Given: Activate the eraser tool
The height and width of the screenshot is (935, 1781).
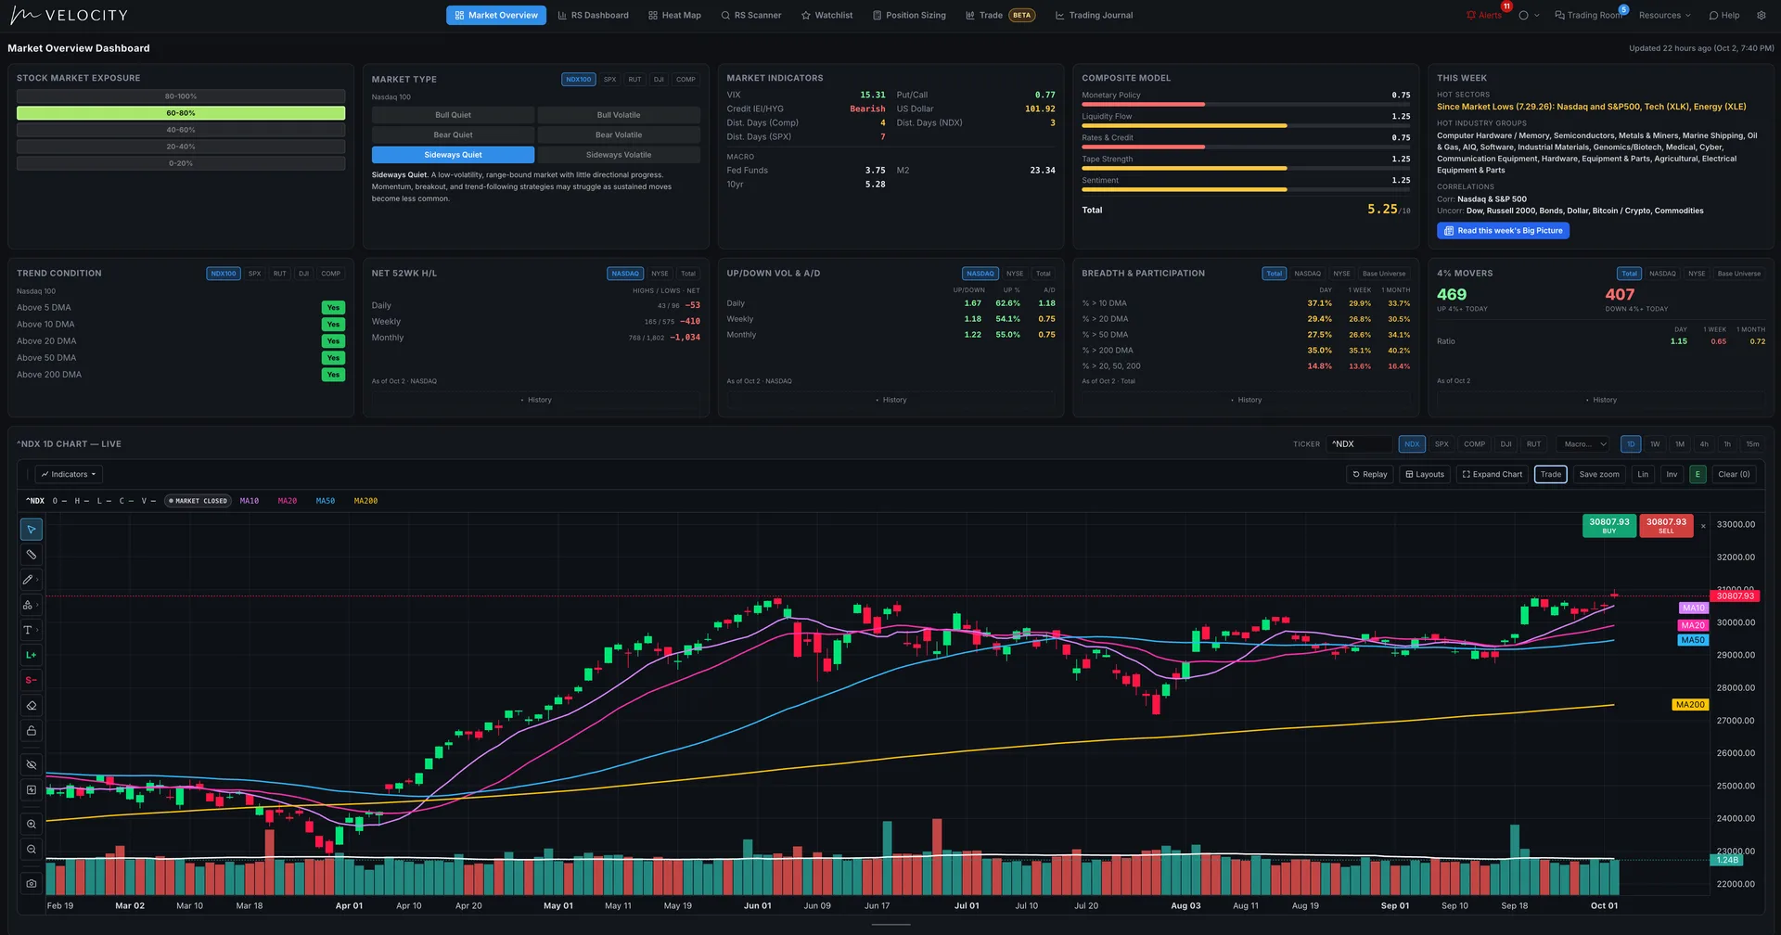Looking at the screenshot, I should pos(31,705).
